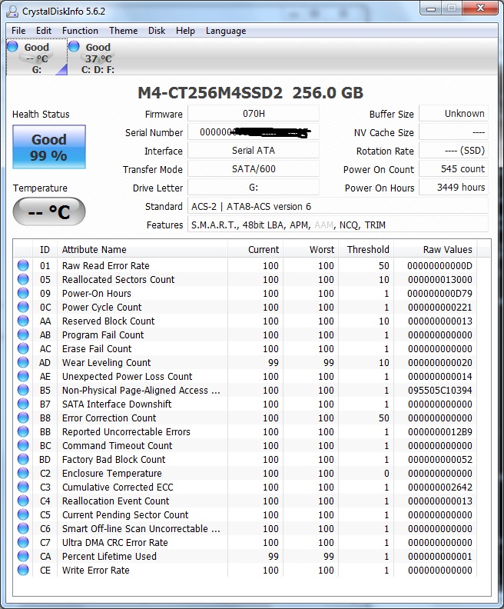This screenshot has height=609, width=504.
Task: Click the Features field listing S.M.A.R.T.
Action: [x=338, y=225]
